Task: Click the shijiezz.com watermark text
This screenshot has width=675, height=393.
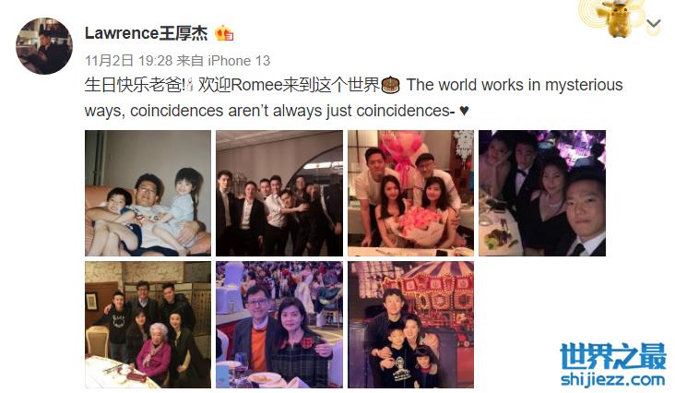Action: point(613,379)
